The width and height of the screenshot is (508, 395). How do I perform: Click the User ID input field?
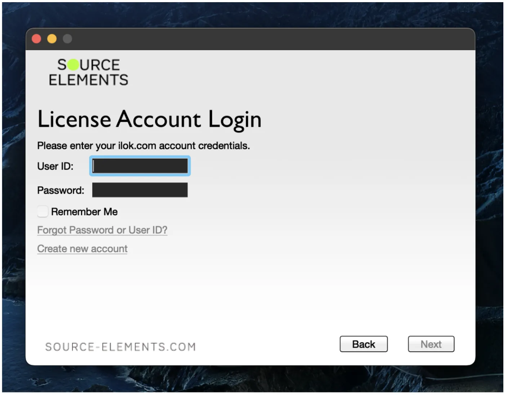140,166
